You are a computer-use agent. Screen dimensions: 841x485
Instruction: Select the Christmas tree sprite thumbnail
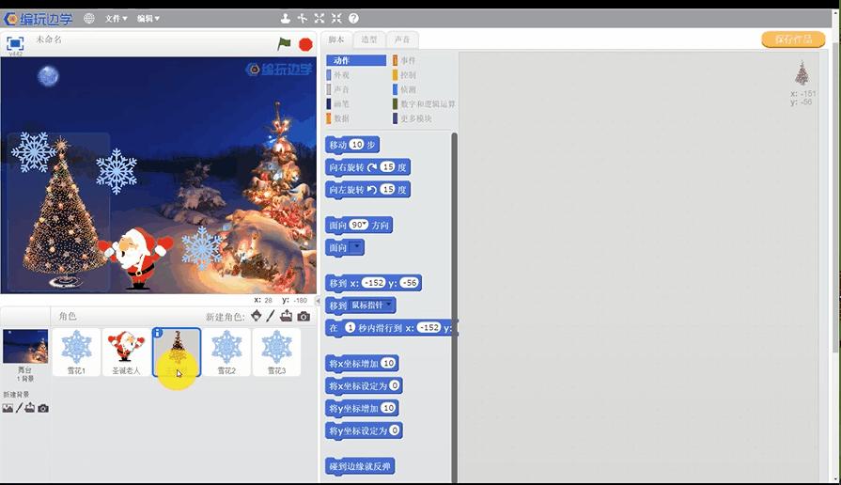[x=177, y=352]
